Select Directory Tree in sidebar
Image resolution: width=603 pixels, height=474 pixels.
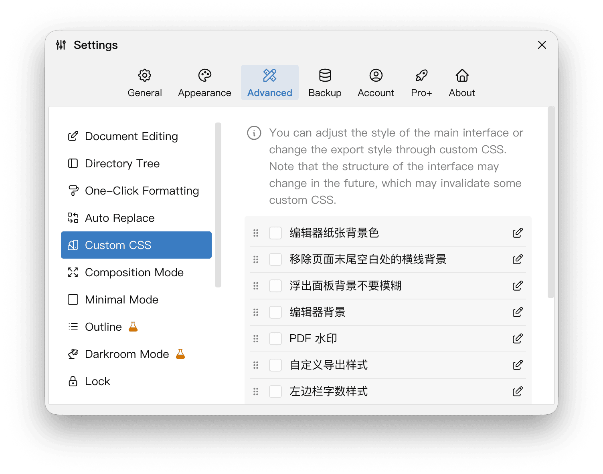click(x=136, y=163)
